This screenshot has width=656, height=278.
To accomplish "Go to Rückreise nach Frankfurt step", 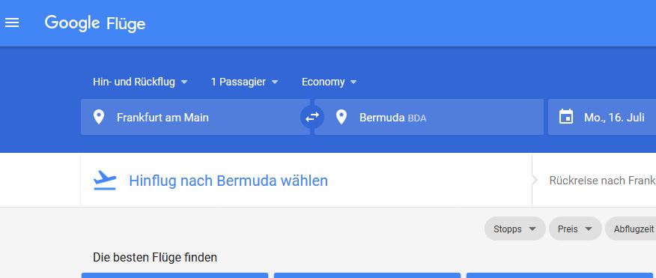I will [602, 181].
